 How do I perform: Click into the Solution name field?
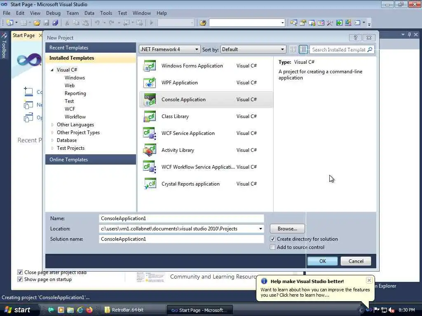pos(181,239)
